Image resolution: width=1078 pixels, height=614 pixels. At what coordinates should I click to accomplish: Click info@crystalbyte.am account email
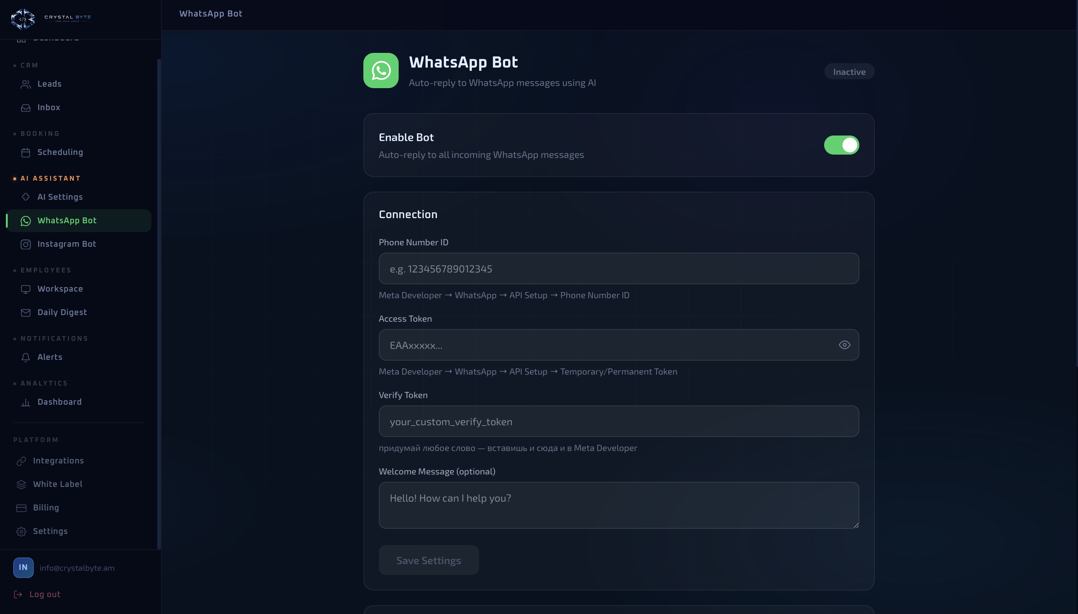(x=77, y=568)
